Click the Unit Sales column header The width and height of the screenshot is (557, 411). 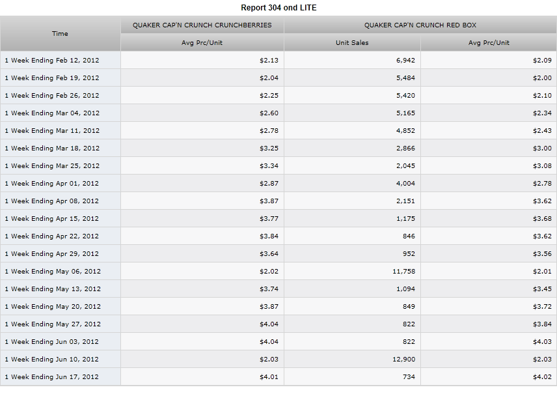pyautogui.click(x=352, y=43)
